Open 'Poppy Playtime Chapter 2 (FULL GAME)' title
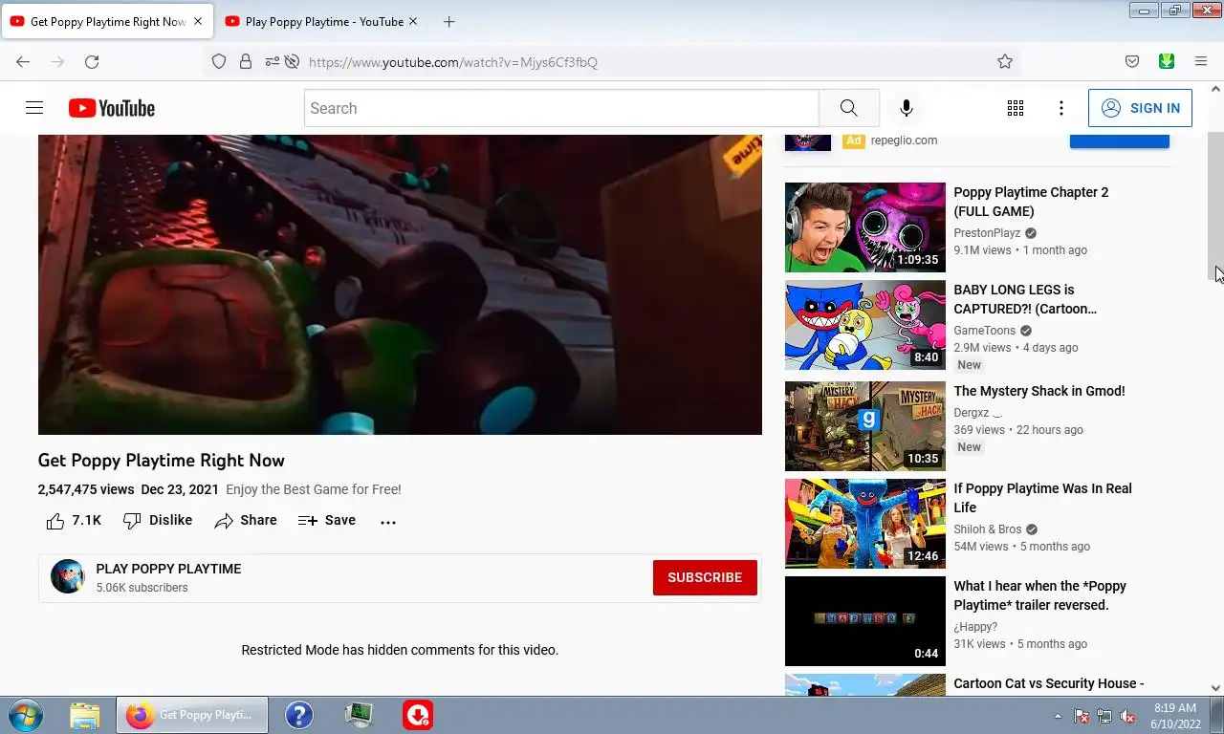Screen dimensions: 1224x734 [x=1031, y=202]
